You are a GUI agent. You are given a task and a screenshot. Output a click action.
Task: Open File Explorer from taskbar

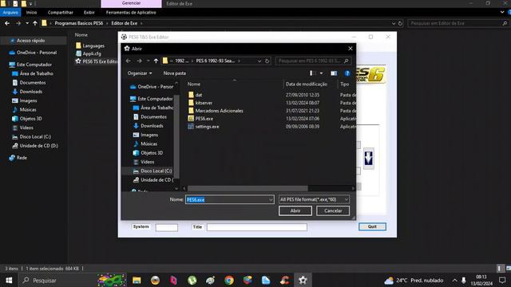pos(137,280)
